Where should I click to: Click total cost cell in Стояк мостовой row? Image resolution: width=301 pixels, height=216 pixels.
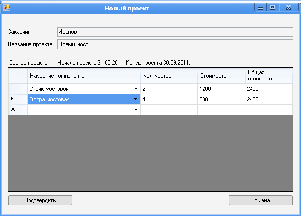click(269, 89)
